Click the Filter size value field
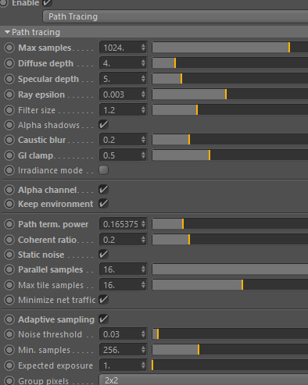The image size is (308, 385). (123, 110)
